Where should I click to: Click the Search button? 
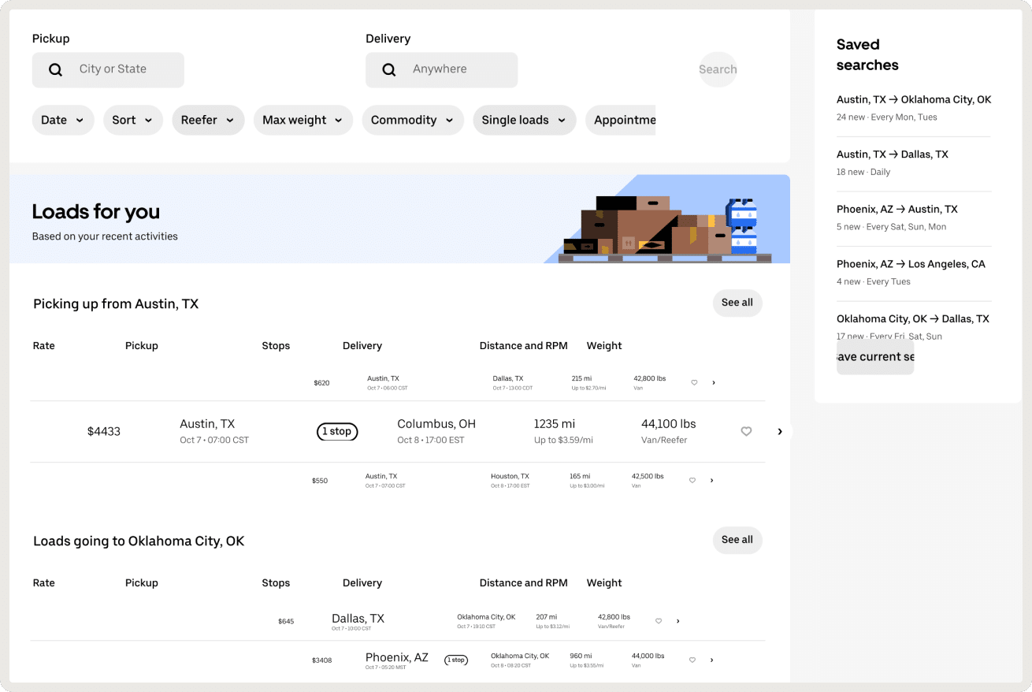click(718, 69)
